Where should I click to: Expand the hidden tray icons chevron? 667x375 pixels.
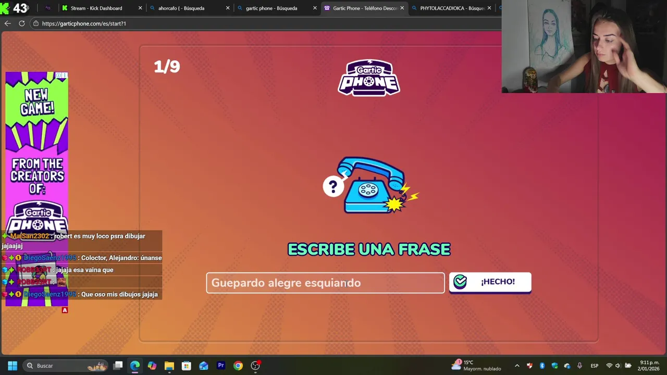[517, 366]
